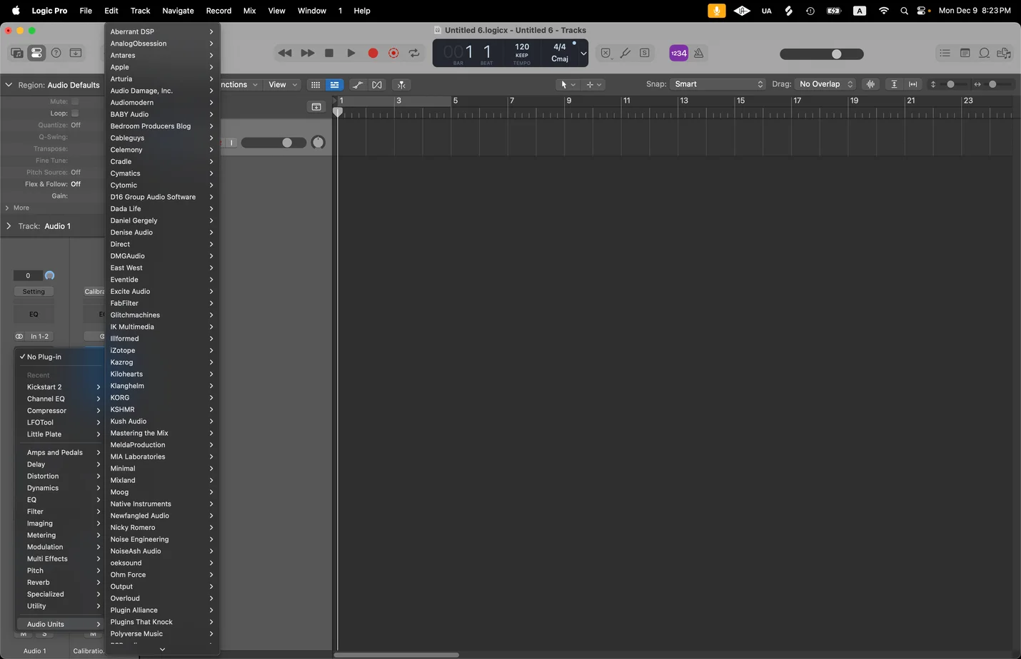Click the Vertical auto zoom icon

pos(894,84)
